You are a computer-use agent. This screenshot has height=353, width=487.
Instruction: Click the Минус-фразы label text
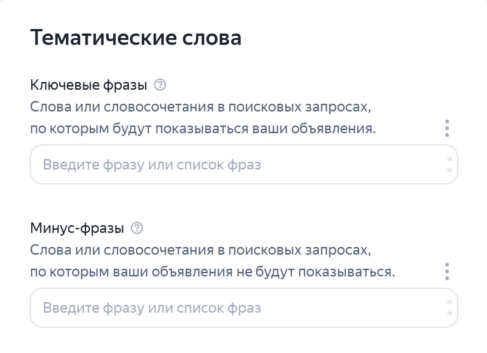77,228
